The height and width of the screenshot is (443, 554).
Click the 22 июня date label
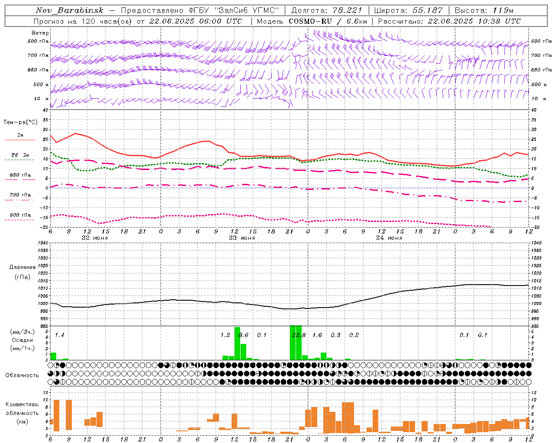tap(95, 238)
